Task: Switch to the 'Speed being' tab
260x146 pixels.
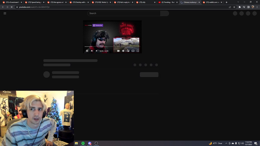Action: [34, 2]
